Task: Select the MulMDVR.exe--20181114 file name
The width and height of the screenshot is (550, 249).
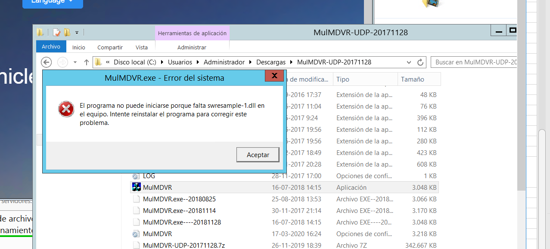Action: 179,211
